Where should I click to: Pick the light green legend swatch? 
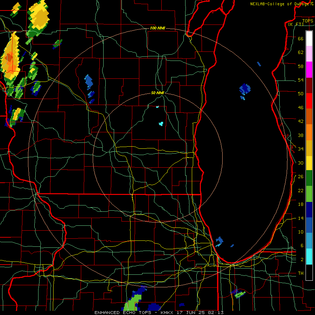pyautogui.click(x=309, y=194)
